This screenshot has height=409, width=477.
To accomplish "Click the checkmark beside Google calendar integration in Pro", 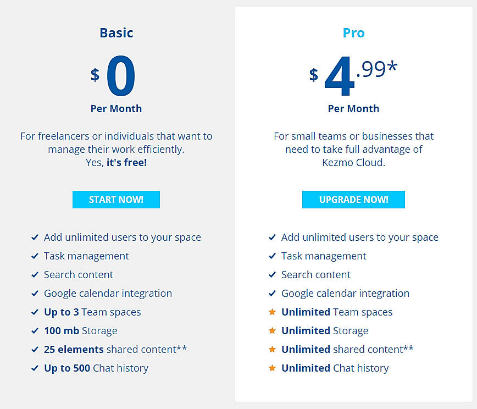I will point(272,293).
